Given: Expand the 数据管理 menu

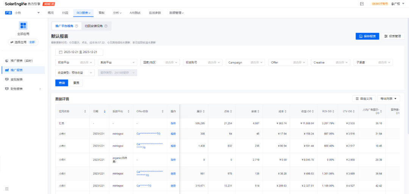Looking at the screenshot, I should (176, 13).
